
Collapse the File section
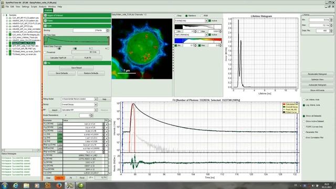[x=46, y=63]
